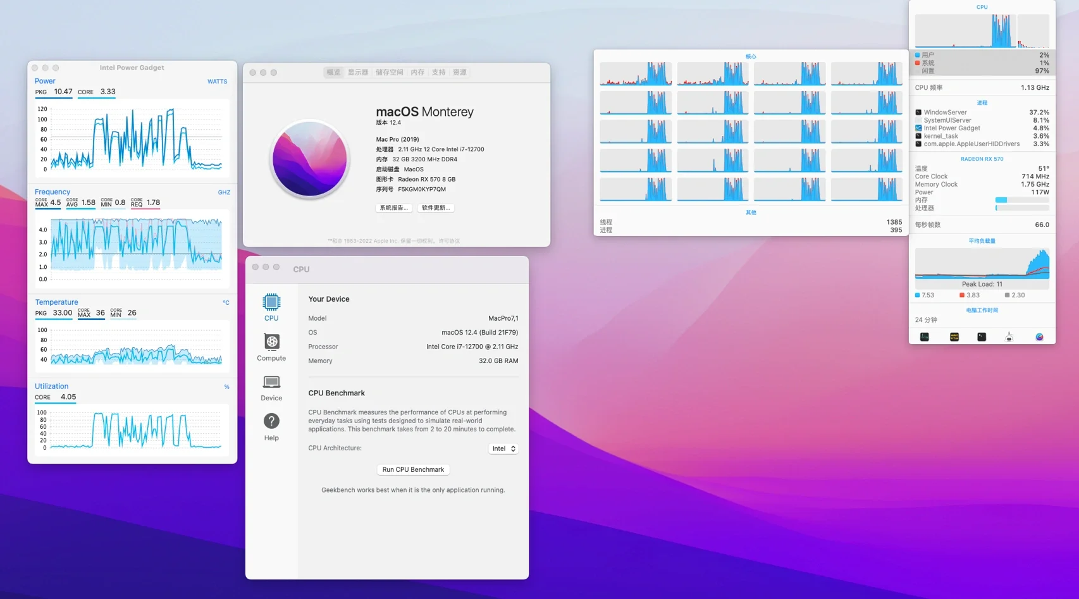Click 32.0 GB RAM memory value

tap(498, 361)
